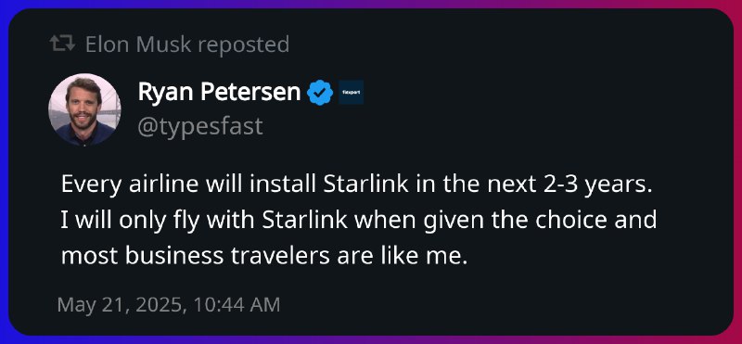The width and height of the screenshot is (742, 344).
Task: Click the 10:44 AM time text
Action: 235,305
